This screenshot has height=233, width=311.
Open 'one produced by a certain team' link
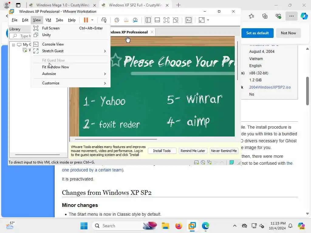click(92, 170)
